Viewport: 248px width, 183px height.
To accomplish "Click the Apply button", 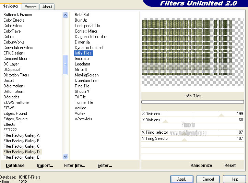I will point(182,179).
